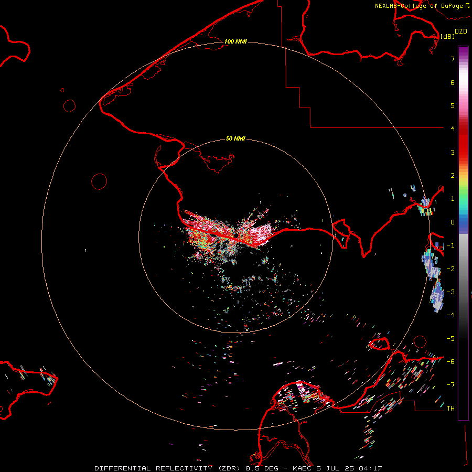Click the '-7' value on the dB scale
Viewport: 472px width, 472px height.
point(450,385)
